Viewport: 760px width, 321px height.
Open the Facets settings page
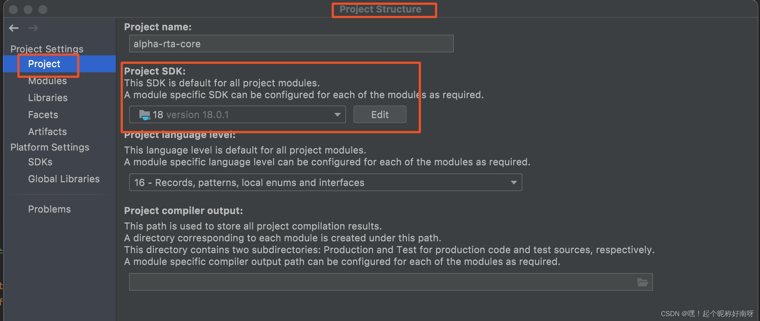[x=43, y=115]
